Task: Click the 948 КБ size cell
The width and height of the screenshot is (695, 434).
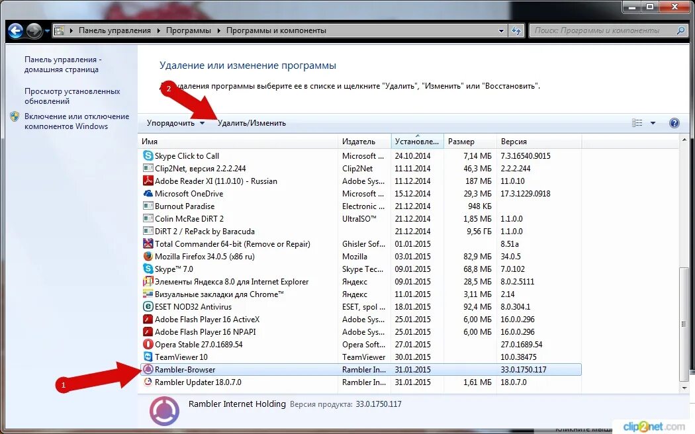Action: click(x=480, y=206)
